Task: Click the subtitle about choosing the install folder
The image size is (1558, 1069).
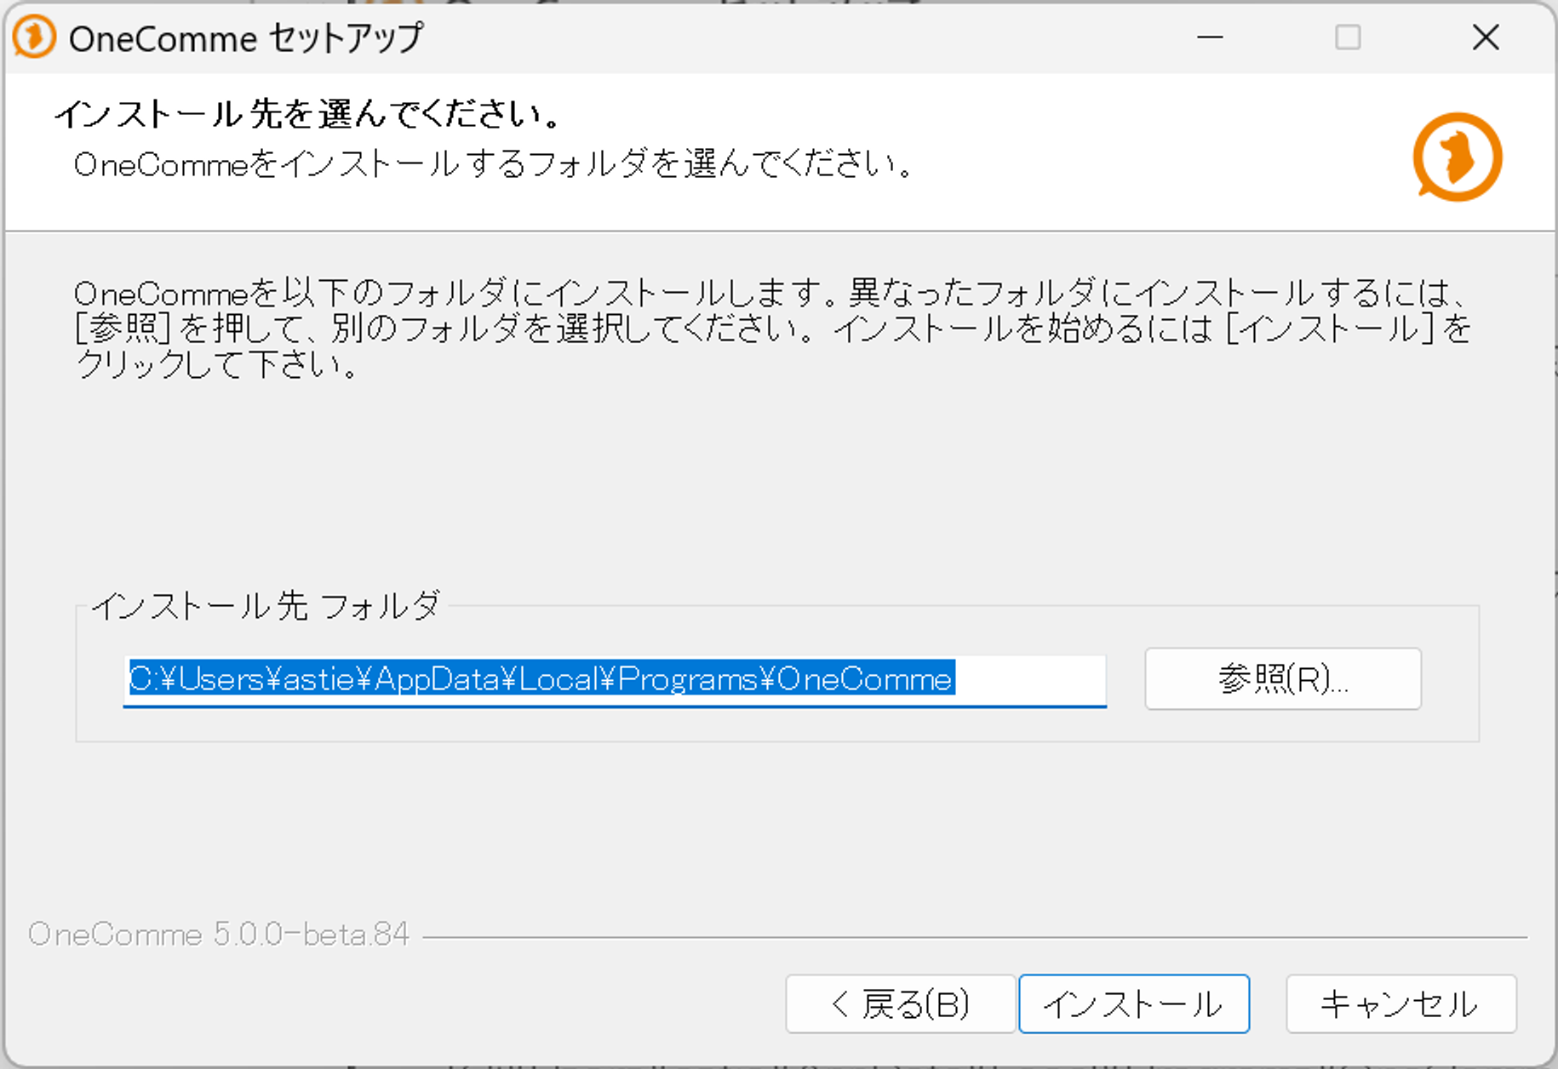Action: (494, 164)
